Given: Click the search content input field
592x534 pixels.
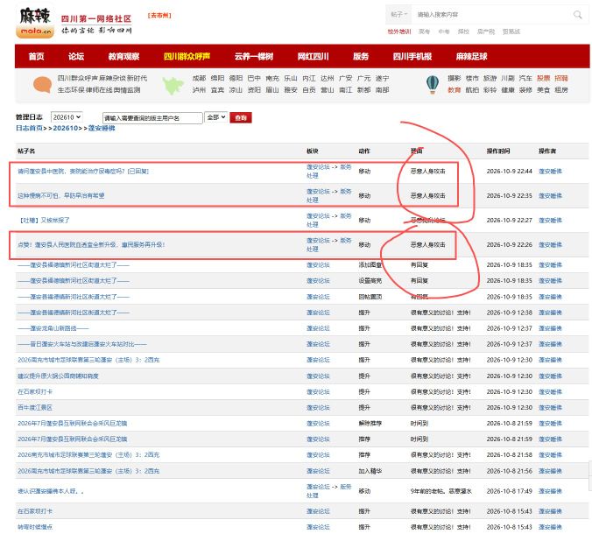Looking at the screenshot, I should point(491,15).
